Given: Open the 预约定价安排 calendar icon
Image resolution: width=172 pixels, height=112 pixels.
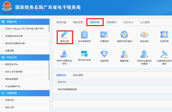Looking at the screenshot, I should coord(84,54).
